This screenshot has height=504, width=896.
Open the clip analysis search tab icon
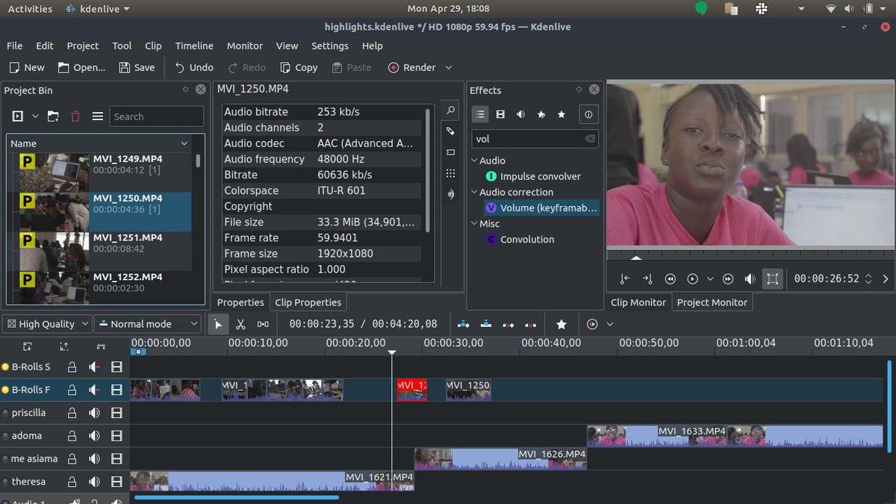click(450, 111)
